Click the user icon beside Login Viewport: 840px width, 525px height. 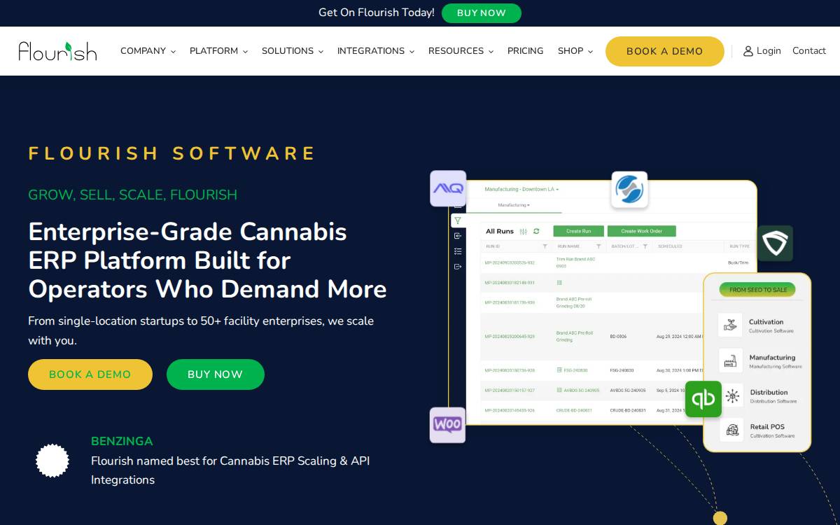748,51
